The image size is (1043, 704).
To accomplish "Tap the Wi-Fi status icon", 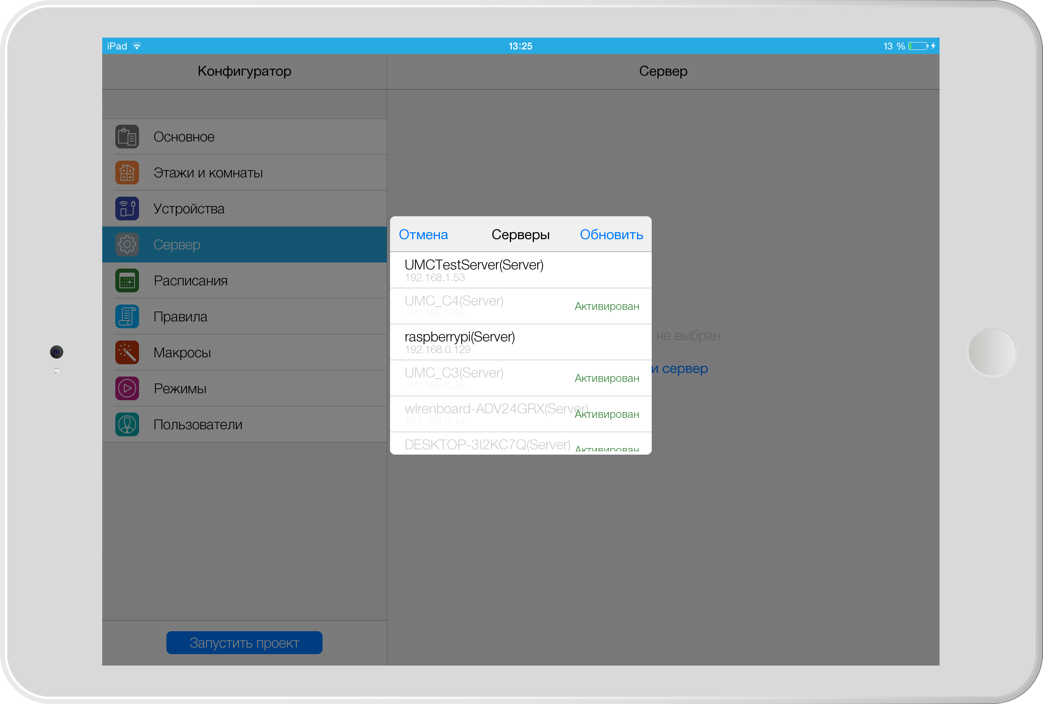I will coord(137,46).
